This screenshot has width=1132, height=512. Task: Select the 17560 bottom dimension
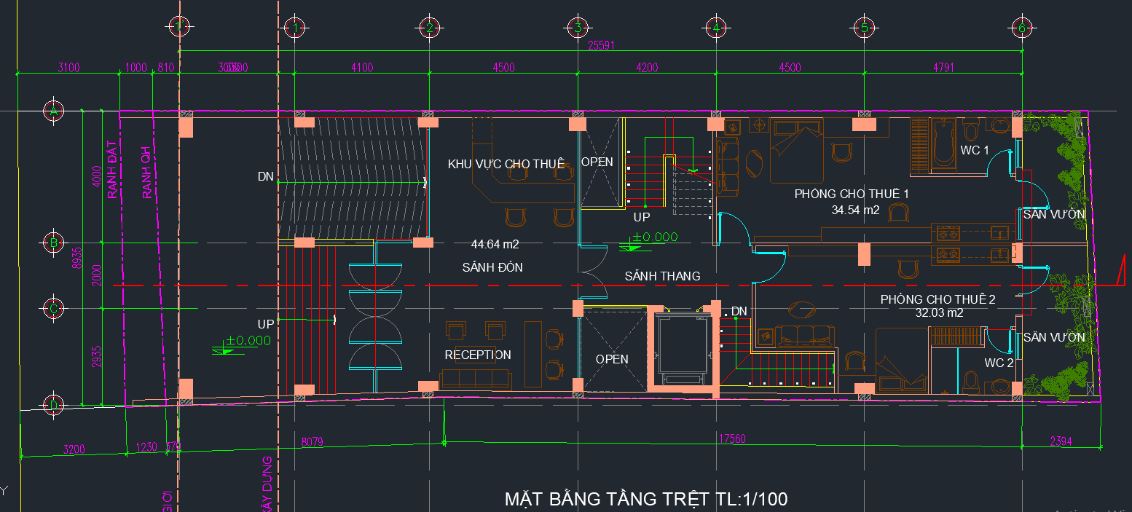(733, 439)
